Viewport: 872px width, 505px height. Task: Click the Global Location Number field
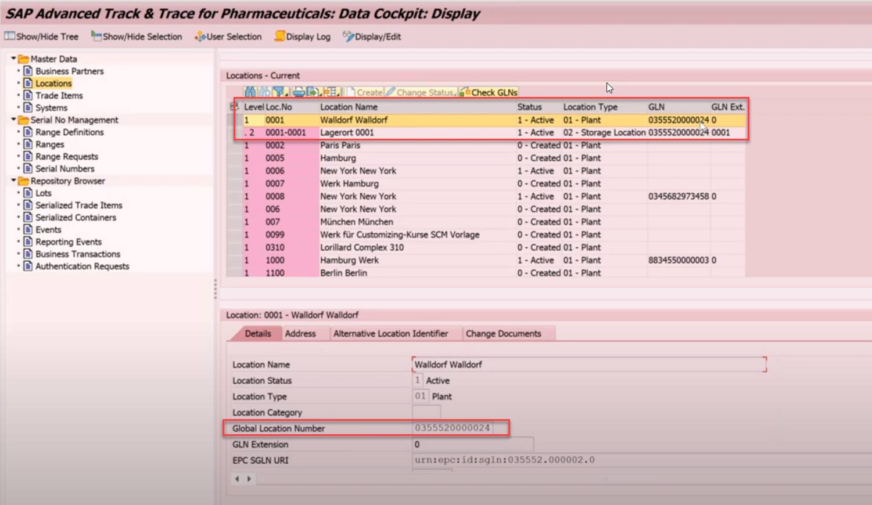click(x=453, y=428)
